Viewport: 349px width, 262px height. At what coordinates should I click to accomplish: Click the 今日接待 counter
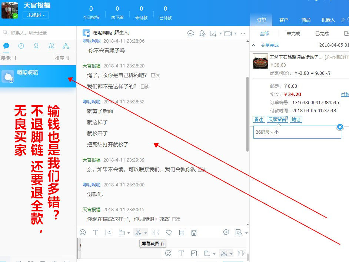pos(91,13)
